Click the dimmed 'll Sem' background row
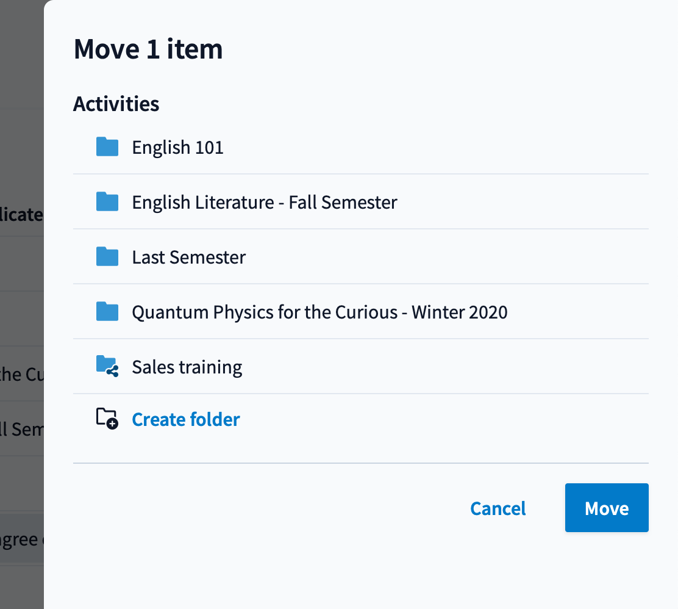The image size is (678, 609). coord(21,428)
